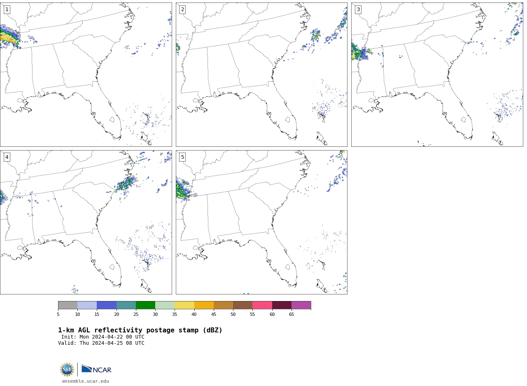Image resolution: width=527 pixels, height=386 pixels.
Task: Select the tan 45-50 dBZ swatch
Action: point(223,305)
